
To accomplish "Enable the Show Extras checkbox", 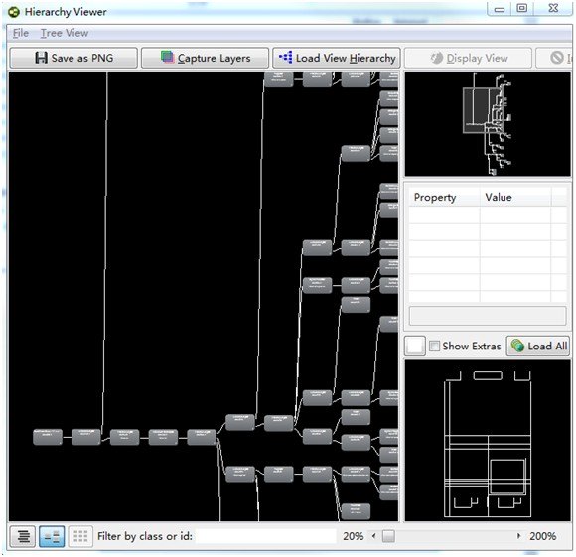I will [x=434, y=346].
